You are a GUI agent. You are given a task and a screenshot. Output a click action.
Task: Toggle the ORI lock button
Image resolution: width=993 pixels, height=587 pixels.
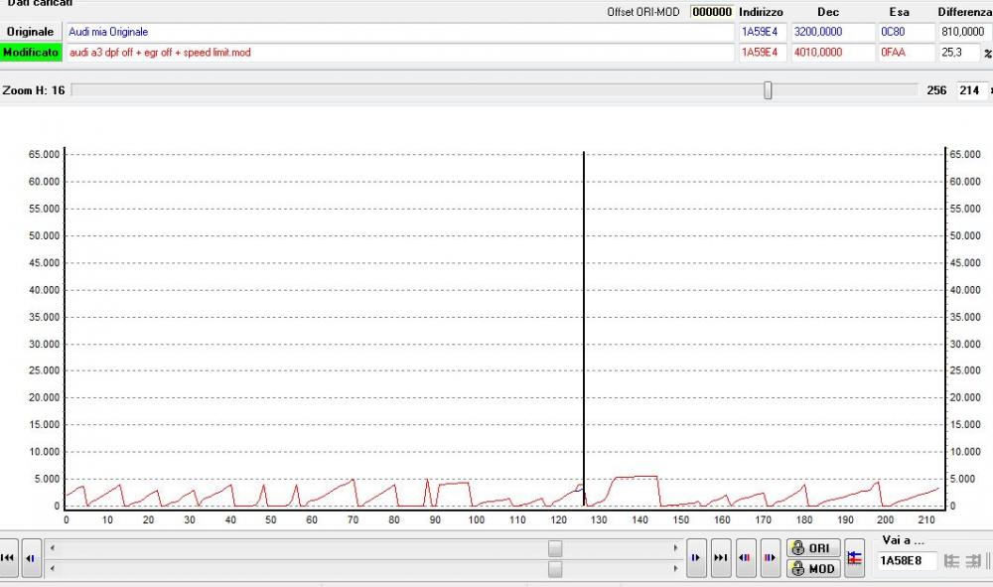click(812, 549)
